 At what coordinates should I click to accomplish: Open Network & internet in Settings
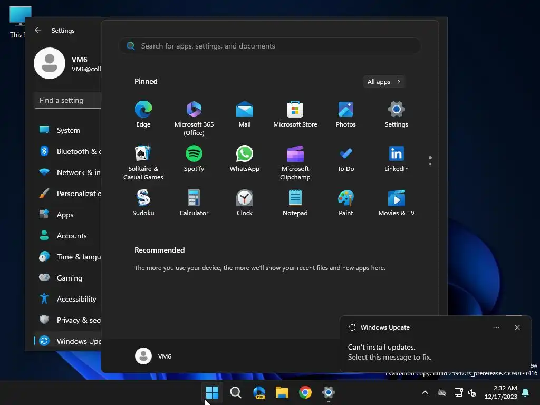point(67,172)
